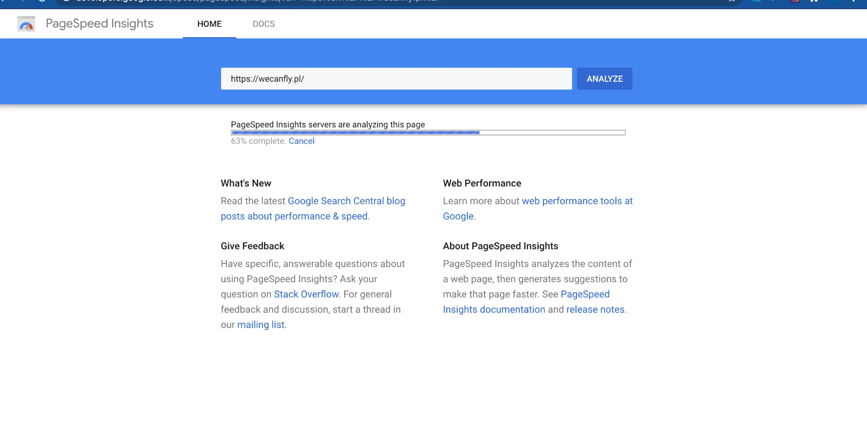Image resolution: width=867 pixels, height=438 pixels.
Task: Click the "Give Feedback" heading
Action: [x=252, y=246]
